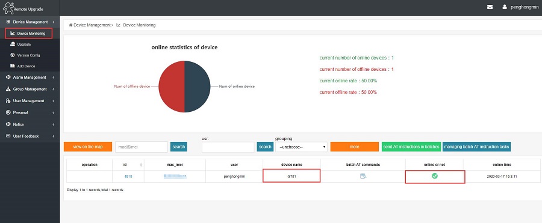
Task: Click the blurred mac_imei value cell
Action: (175, 176)
